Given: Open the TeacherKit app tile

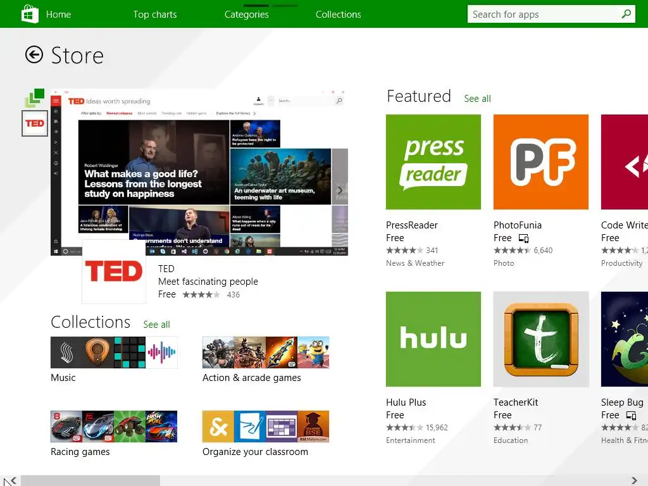Looking at the screenshot, I should click(540, 339).
